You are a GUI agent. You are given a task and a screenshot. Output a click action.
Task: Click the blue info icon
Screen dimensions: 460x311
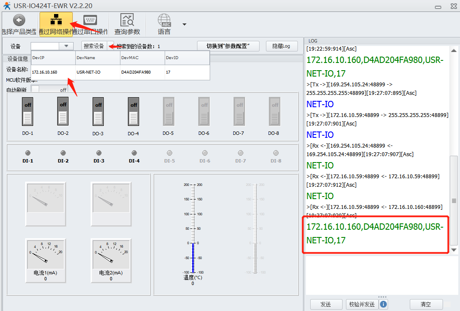click(x=383, y=304)
